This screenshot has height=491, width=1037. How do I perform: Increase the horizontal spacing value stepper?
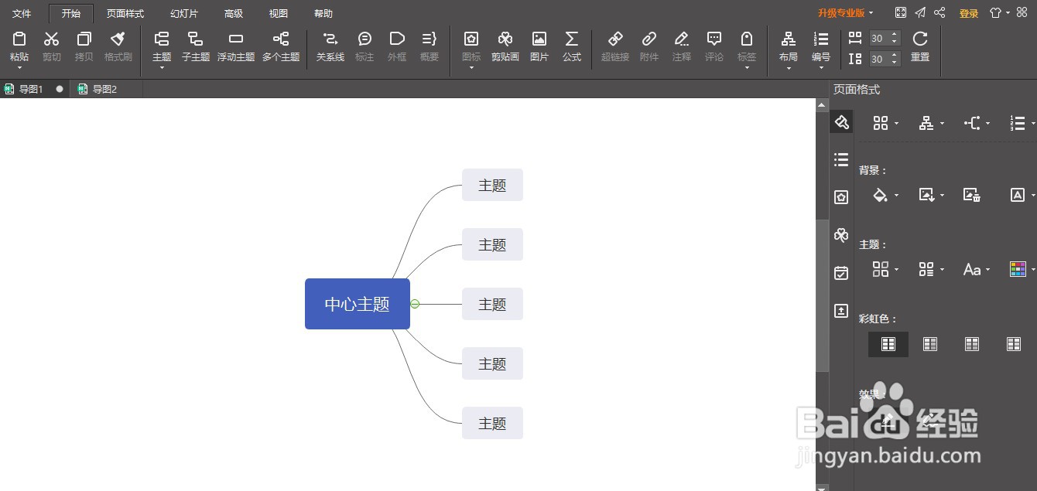point(895,35)
